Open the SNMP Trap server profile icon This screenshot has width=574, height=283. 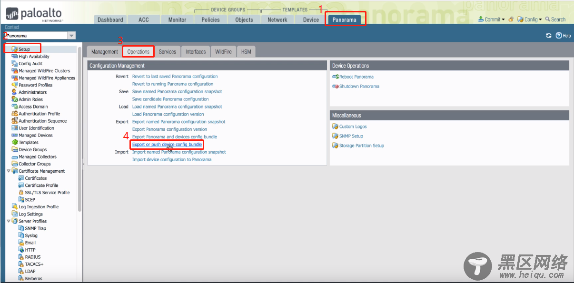(x=21, y=228)
